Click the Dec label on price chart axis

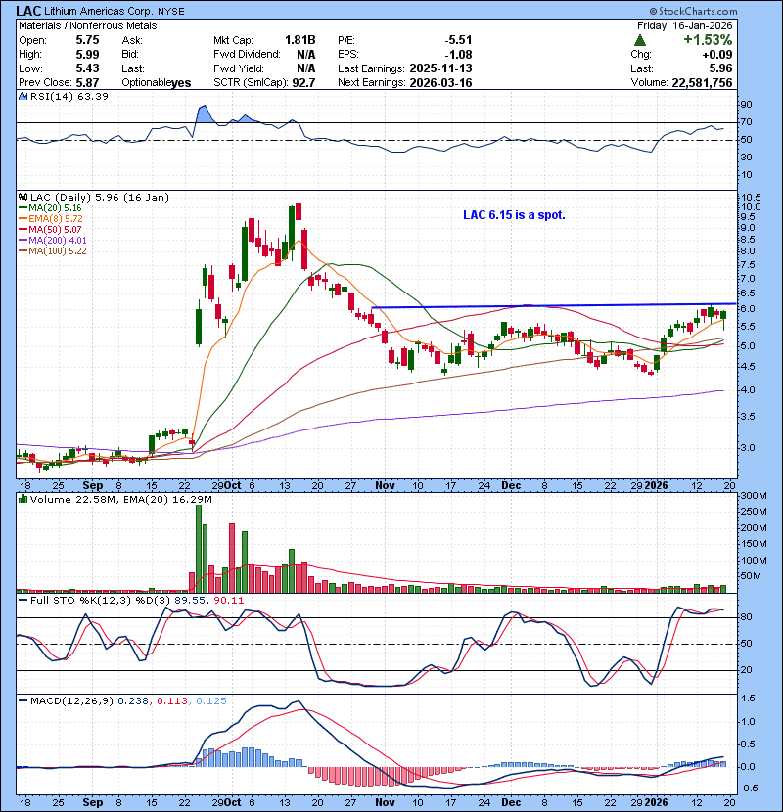pyautogui.click(x=511, y=486)
